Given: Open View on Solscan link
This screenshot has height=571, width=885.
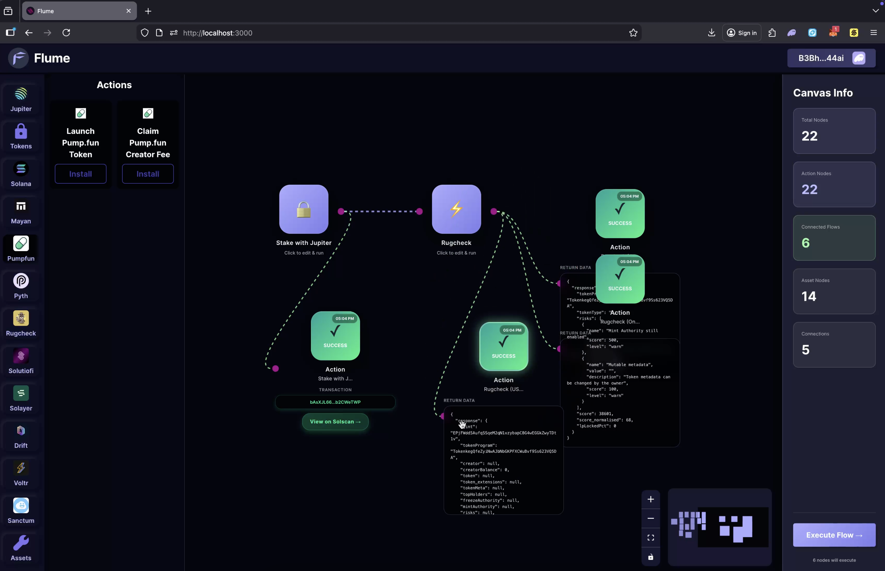Looking at the screenshot, I should [x=335, y=422].
